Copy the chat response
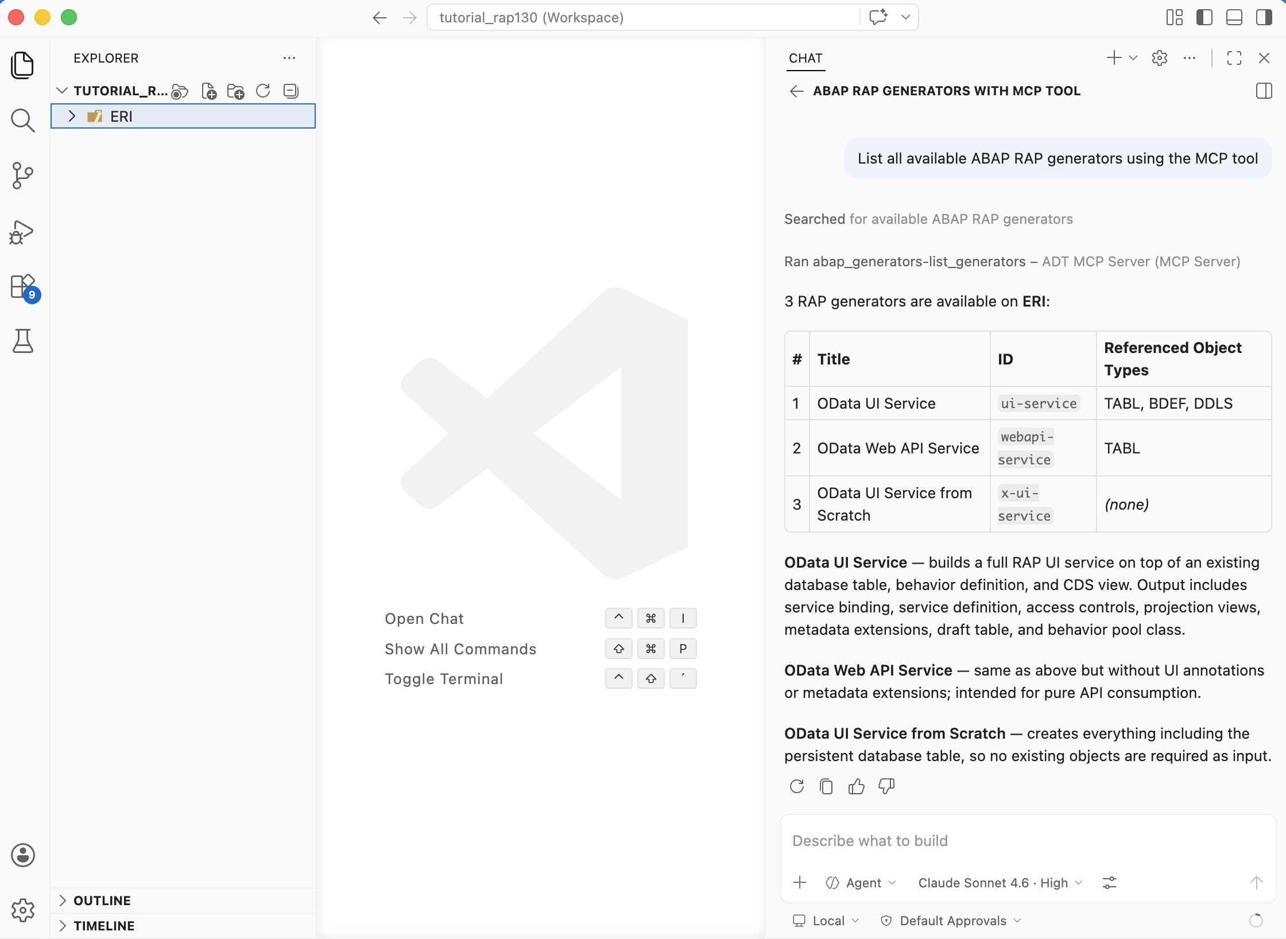This screenshot has width=1286, height=939. pos(826,786)
